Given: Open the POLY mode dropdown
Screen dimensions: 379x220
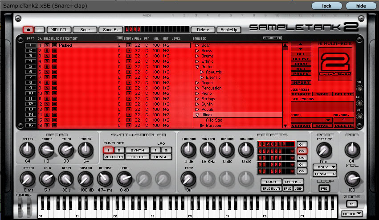Looking at the screenshot, I should click(x=324, y=167).
